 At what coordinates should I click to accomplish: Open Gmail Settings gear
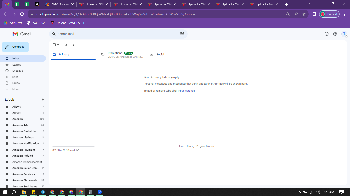(335, 34)
